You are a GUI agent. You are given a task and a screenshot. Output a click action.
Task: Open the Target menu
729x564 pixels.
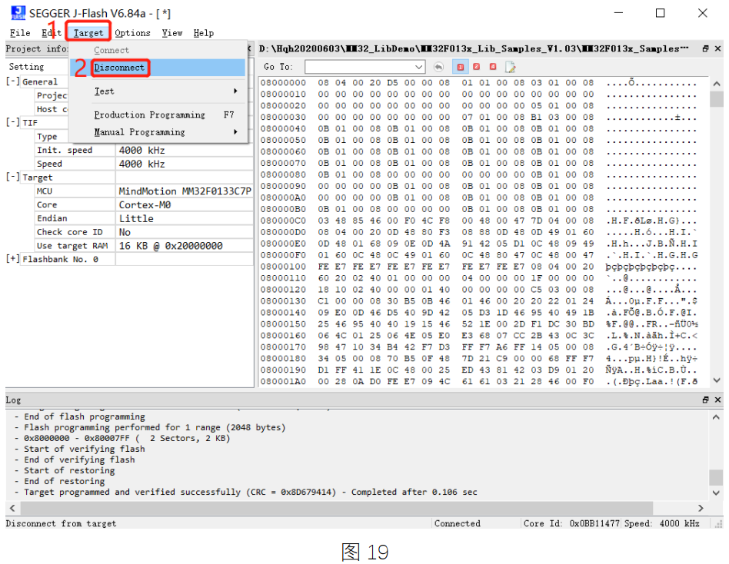click(x=88, y=33)
